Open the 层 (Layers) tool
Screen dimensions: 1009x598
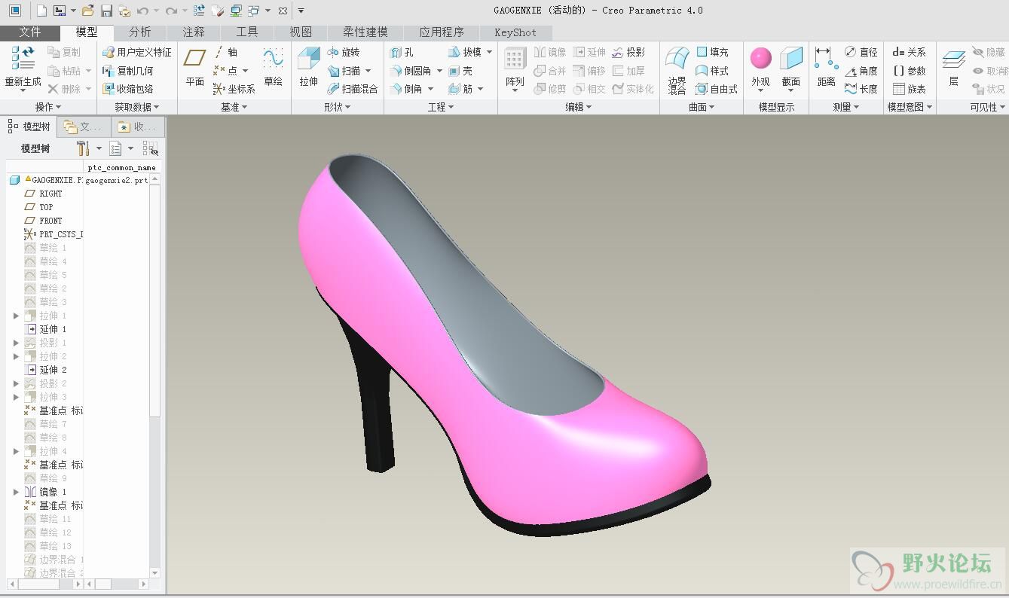[953, 66]
